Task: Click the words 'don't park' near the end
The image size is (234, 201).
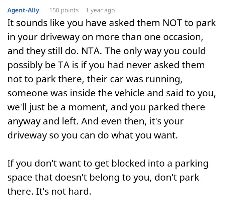Action: pos(177,177)
